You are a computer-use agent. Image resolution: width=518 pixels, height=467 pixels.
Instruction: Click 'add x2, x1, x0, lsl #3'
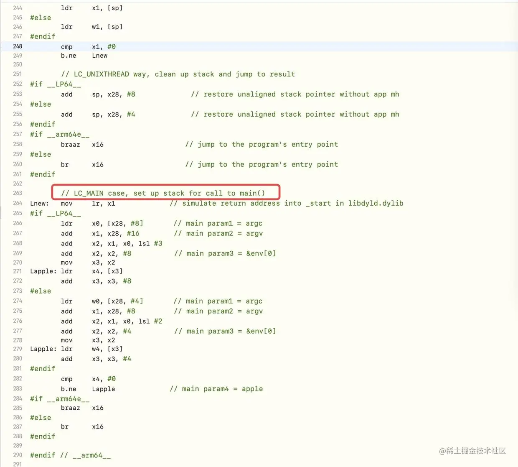(112, 243)
